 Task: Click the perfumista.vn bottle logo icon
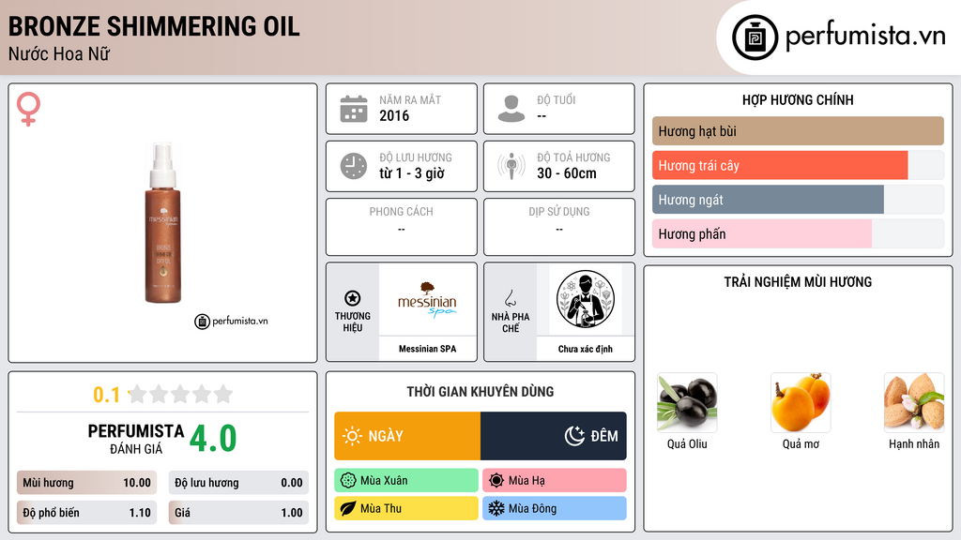(x=755, y=37)
